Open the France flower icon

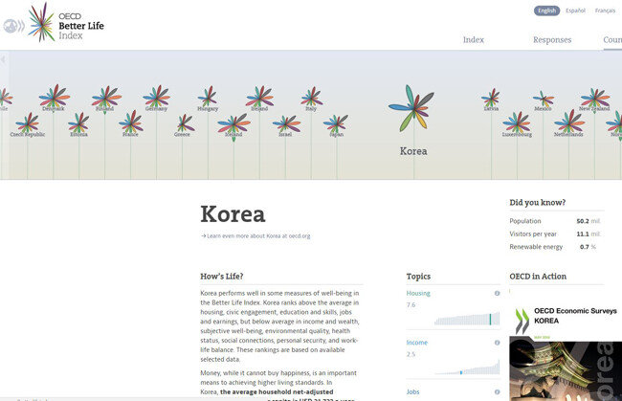pos(131,123)
